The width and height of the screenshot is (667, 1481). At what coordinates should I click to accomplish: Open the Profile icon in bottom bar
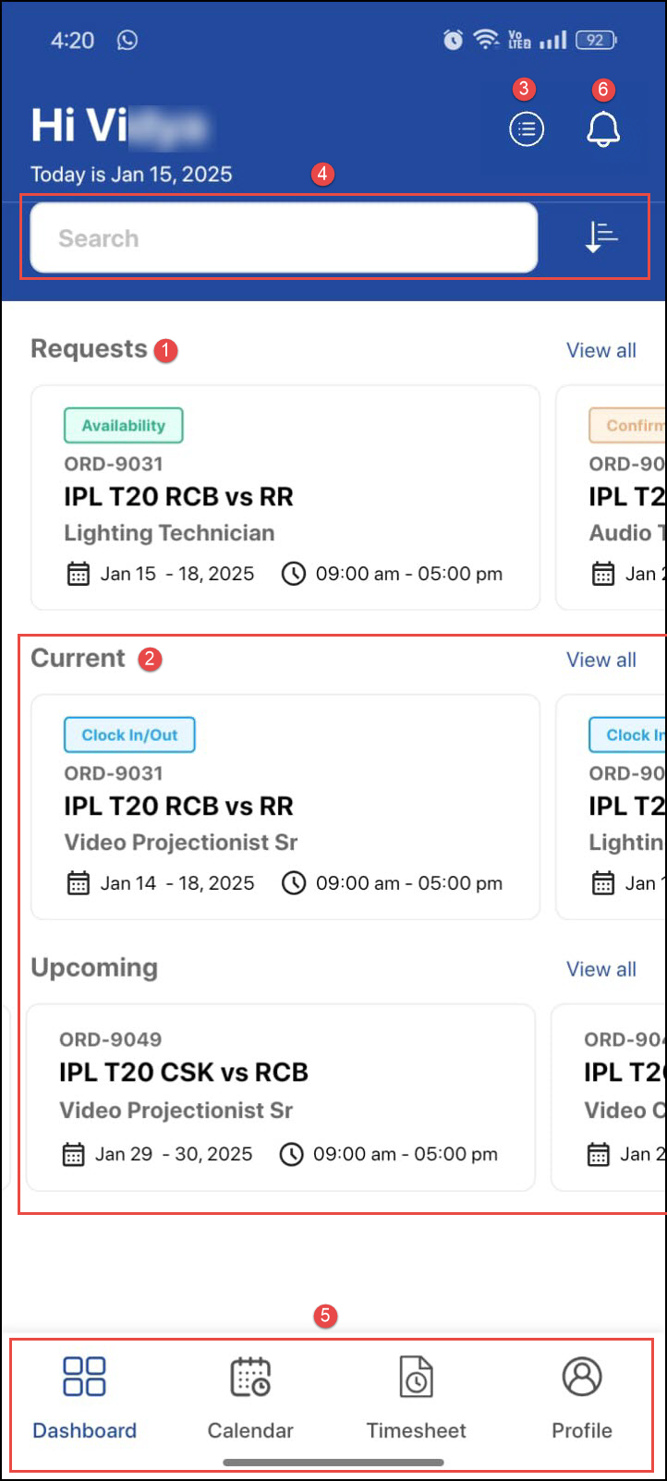(x=582, y=1376)
